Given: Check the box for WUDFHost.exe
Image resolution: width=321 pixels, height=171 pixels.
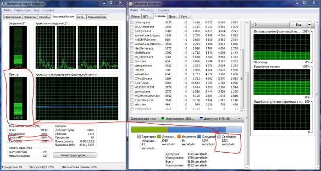Looking at the screenshot, I should coord(132,27).
